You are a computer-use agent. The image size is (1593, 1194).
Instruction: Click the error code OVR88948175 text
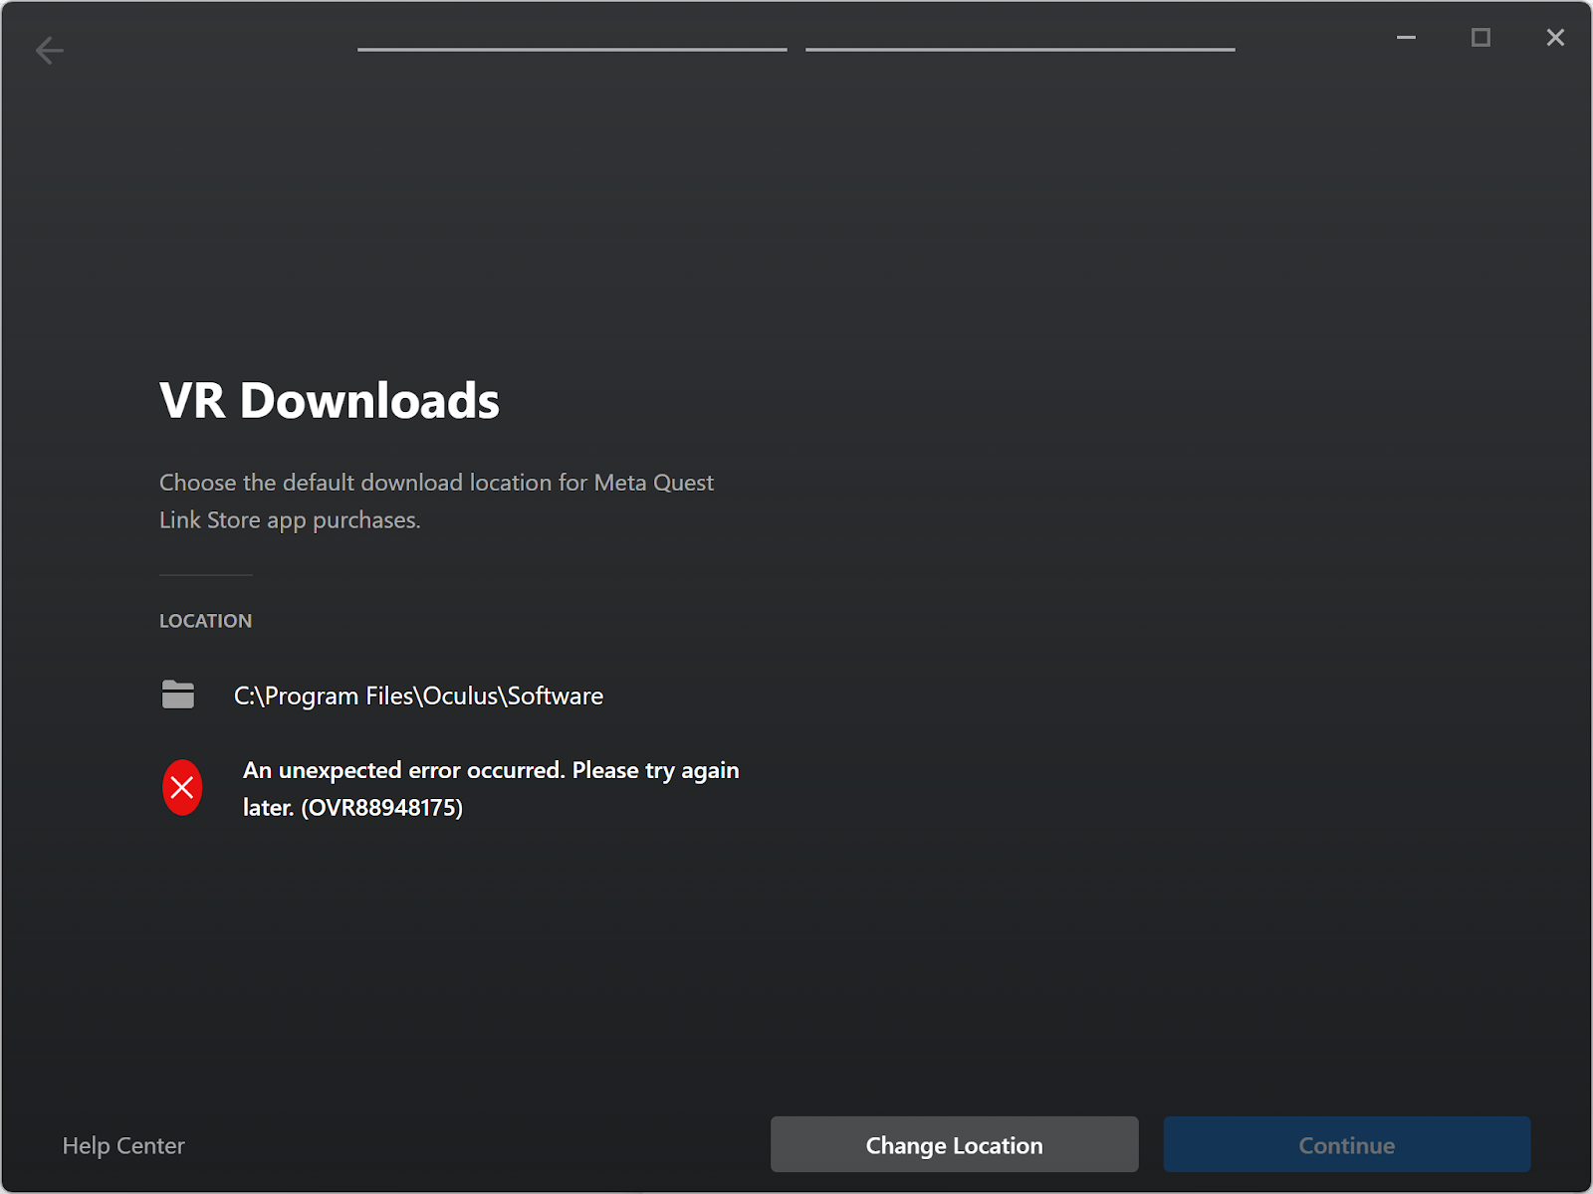[382, 807]
